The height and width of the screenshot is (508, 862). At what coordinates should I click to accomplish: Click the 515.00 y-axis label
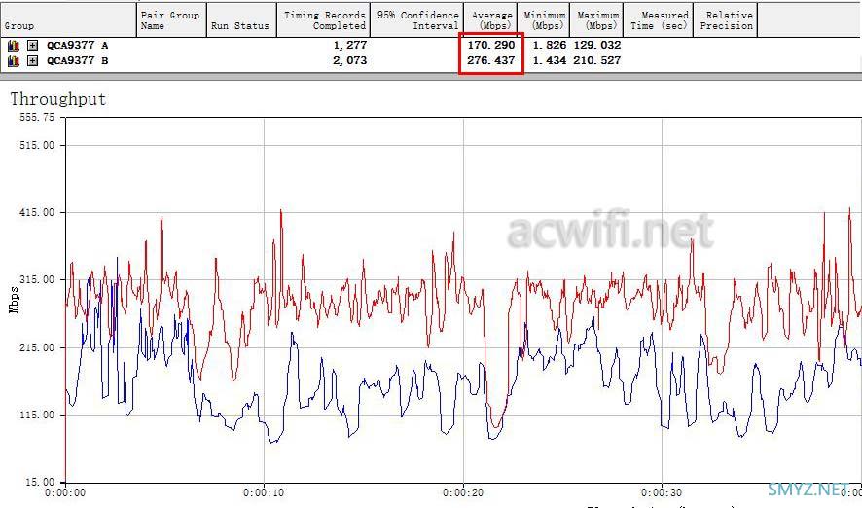pos(37,146)
